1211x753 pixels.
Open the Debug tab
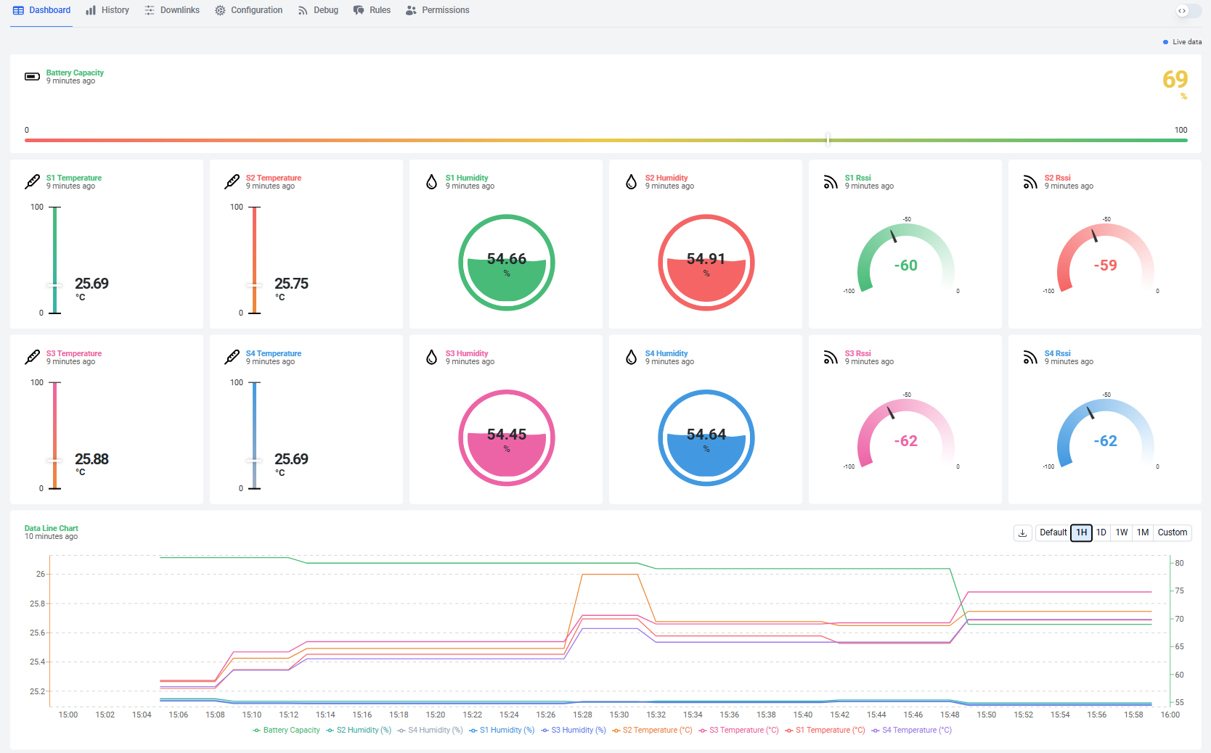coord(318,10)
